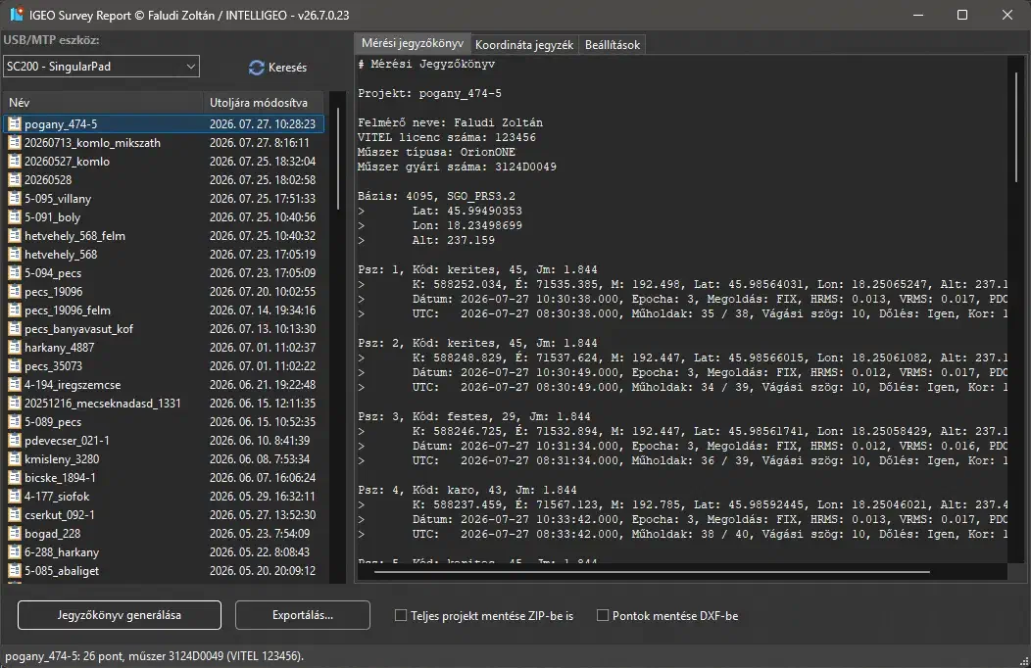Select the hetvehely_568 project row
This screenshot has width=1031, height=668.
[x=164, y=255]
